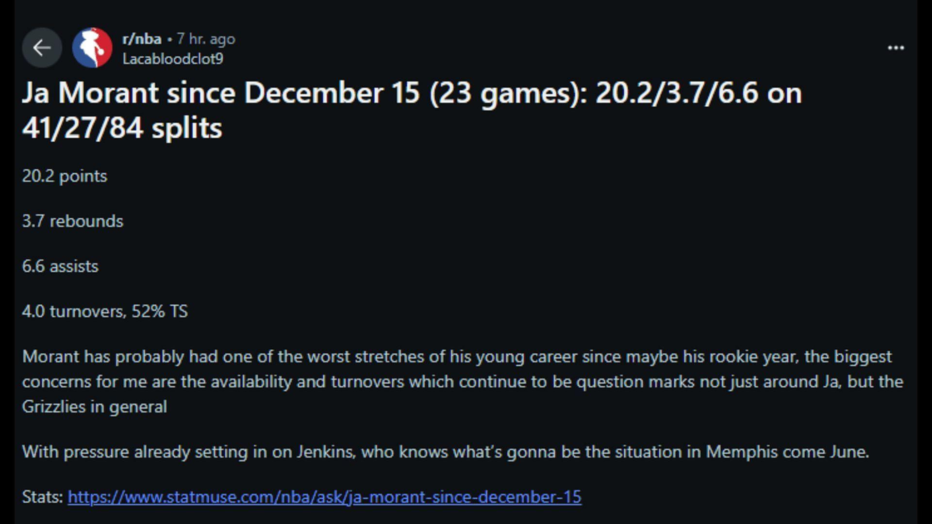Viewport: 932px width, 524px height.
Task: Navigate to r/nba by clicking its name
Action: pos(141,39)
